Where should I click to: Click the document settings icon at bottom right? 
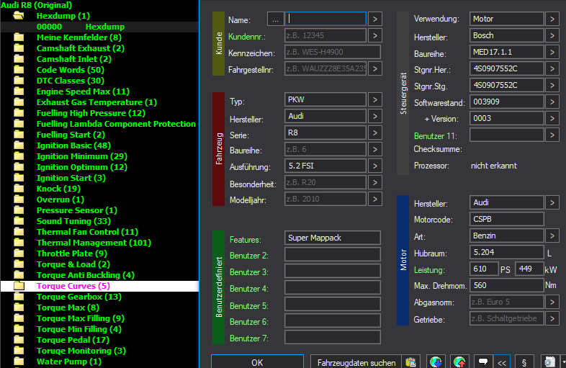click(x=549, y=362)
